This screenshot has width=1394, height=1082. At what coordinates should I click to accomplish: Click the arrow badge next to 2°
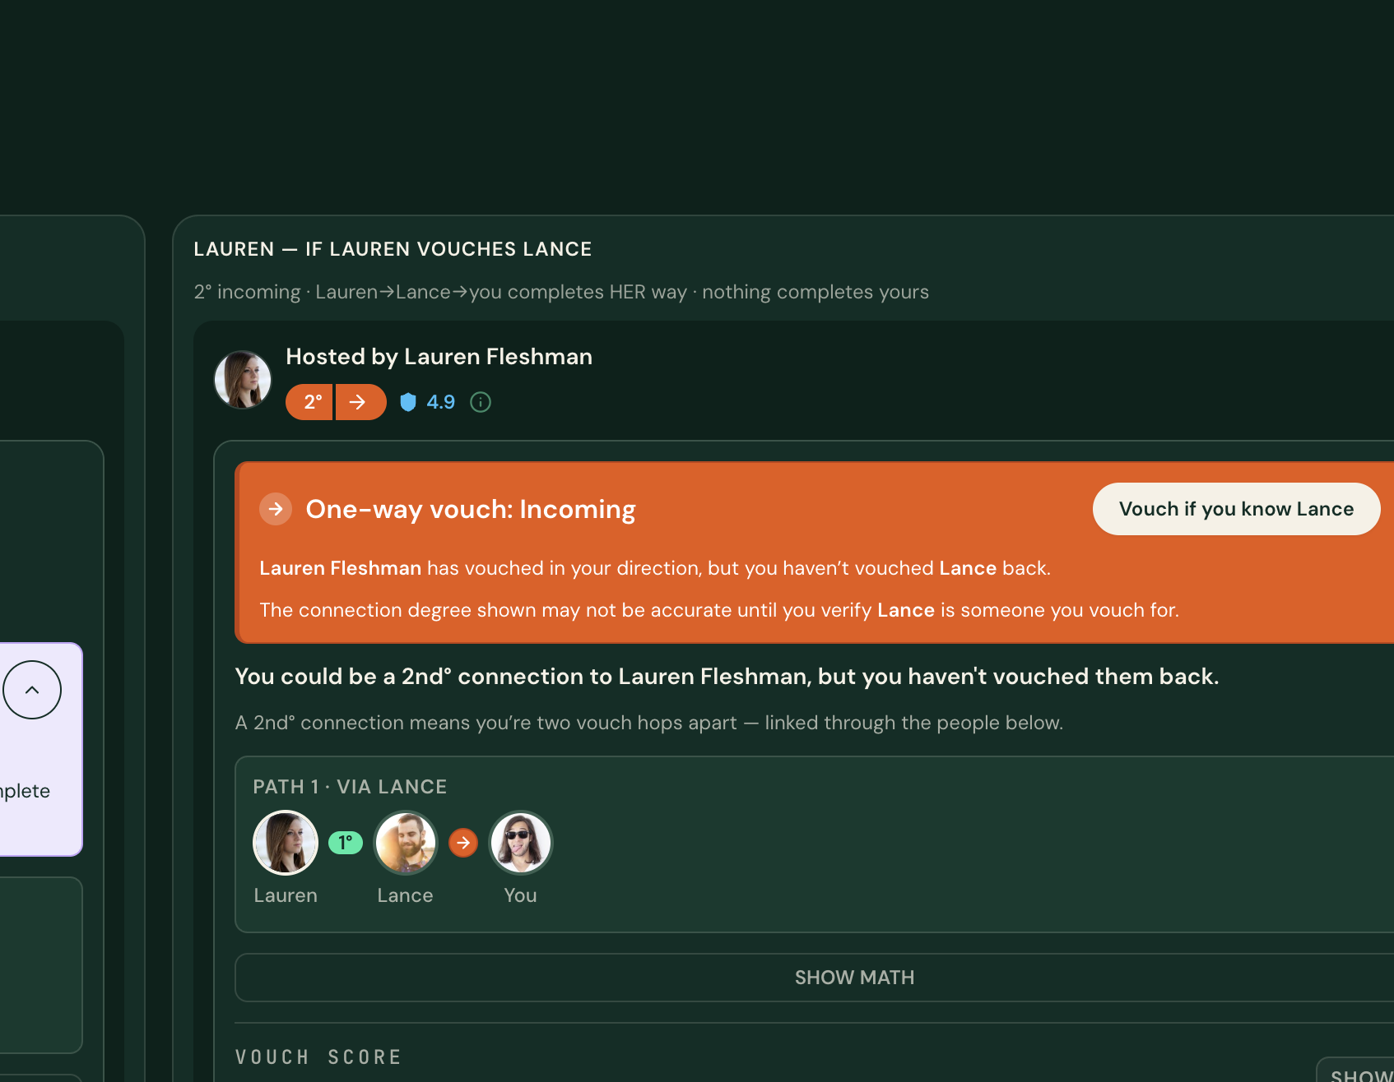(x=360, y=402)
